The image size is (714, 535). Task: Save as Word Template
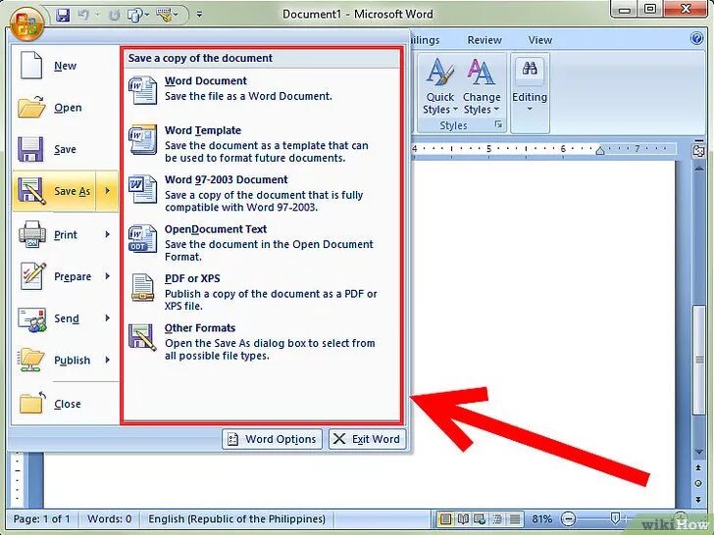262,145
